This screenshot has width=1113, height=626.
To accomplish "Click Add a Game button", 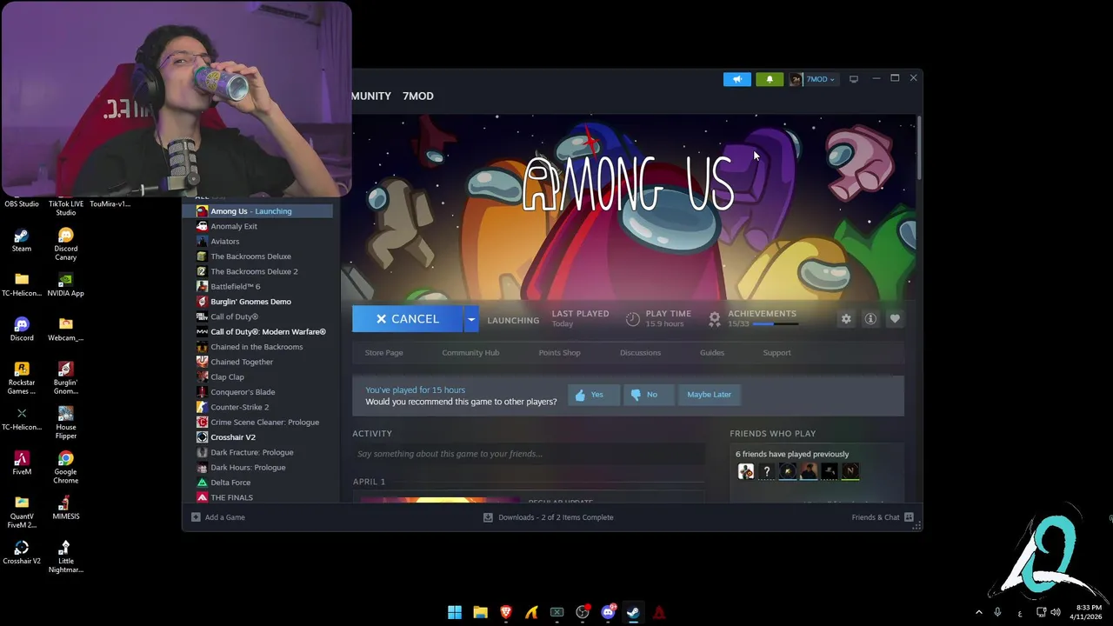I will pyautogui.click(x=218, y=517).
